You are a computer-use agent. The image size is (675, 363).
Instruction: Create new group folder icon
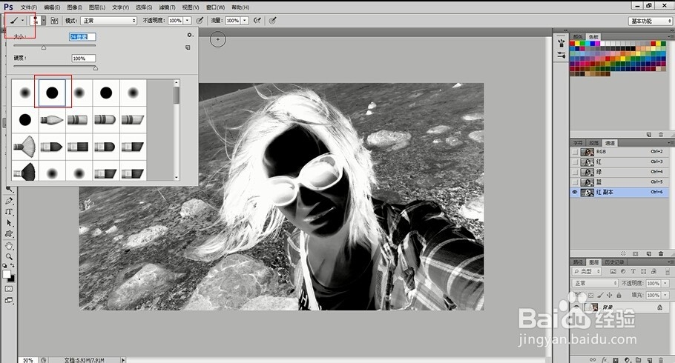pos(639,359)
